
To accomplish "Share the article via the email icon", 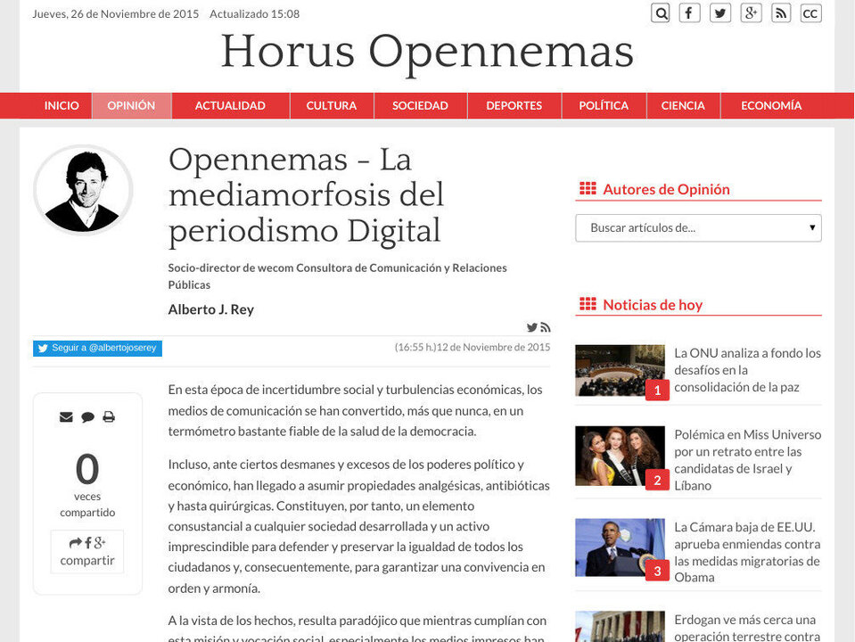I will click(x=66, y=416).
